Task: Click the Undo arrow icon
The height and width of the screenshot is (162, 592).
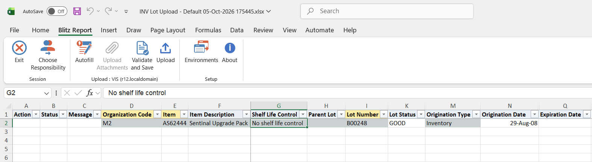Action: pos(90,11)
